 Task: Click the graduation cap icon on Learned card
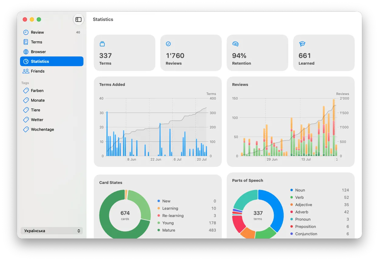point(302,44)
